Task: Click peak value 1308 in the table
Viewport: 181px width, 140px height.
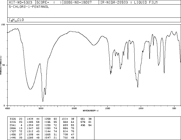Action: click(30, 135)
